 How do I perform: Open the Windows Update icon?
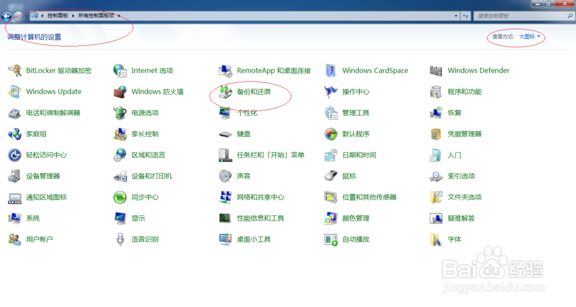pyautogui.click(x=15, y=92)
